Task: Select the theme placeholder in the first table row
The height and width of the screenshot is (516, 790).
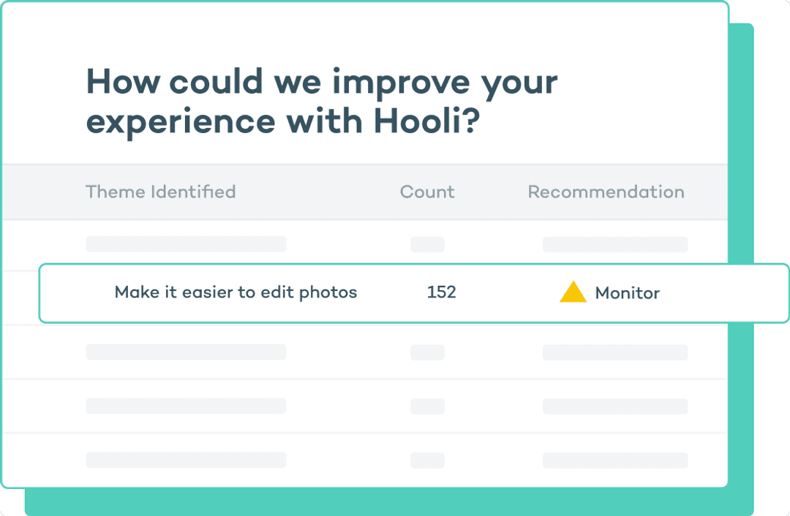Action: click(186, 244)
